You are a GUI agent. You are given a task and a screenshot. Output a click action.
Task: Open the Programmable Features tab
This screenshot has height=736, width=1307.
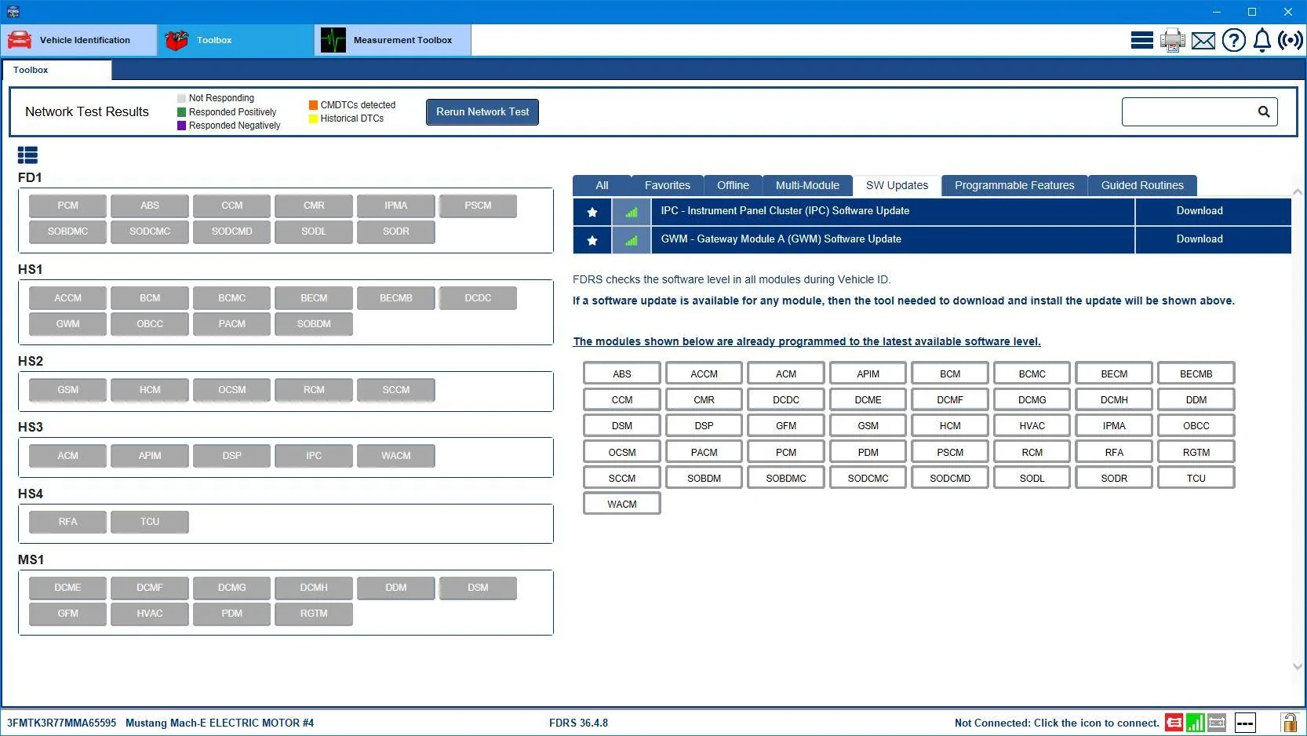(x=1014, y=185)
